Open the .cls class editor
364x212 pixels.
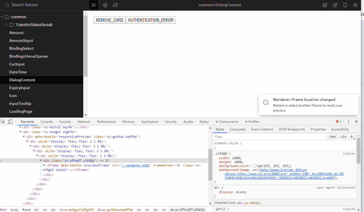[343, 137]
